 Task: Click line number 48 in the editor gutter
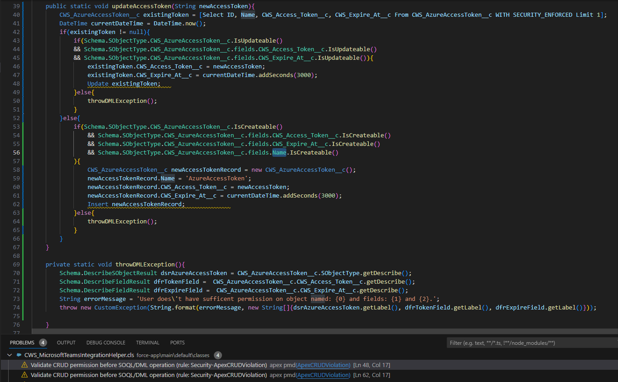point(17,83)
